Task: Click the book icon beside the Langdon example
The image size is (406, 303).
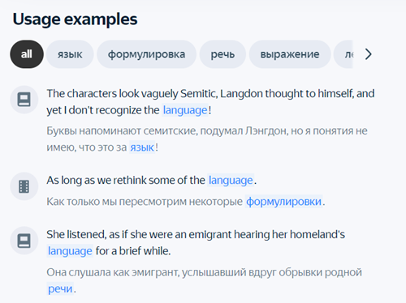Action: [x=24, y=100]
